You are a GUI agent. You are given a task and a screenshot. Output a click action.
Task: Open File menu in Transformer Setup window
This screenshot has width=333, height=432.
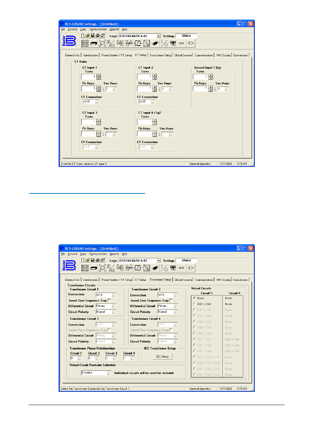[63, 254]
